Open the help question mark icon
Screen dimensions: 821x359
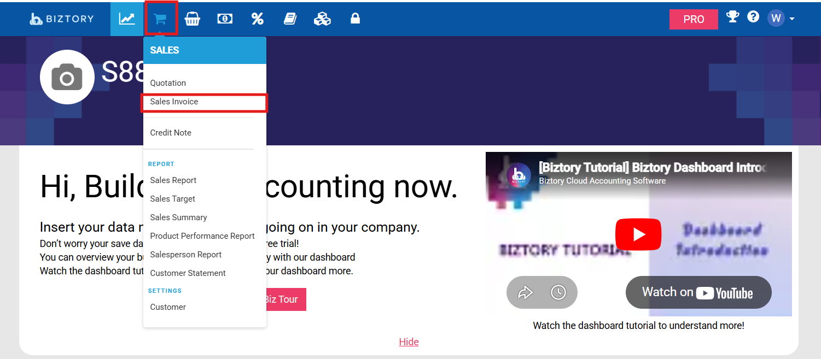753,17
